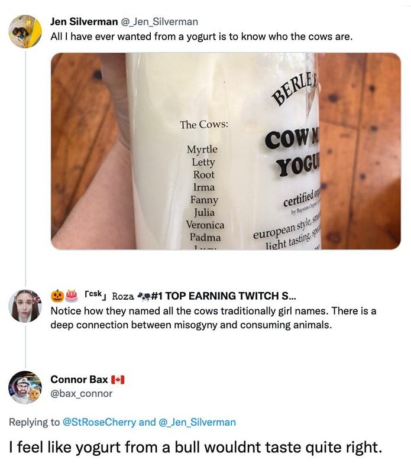Visit the @StRoseCherry mention link

(99, 422)
